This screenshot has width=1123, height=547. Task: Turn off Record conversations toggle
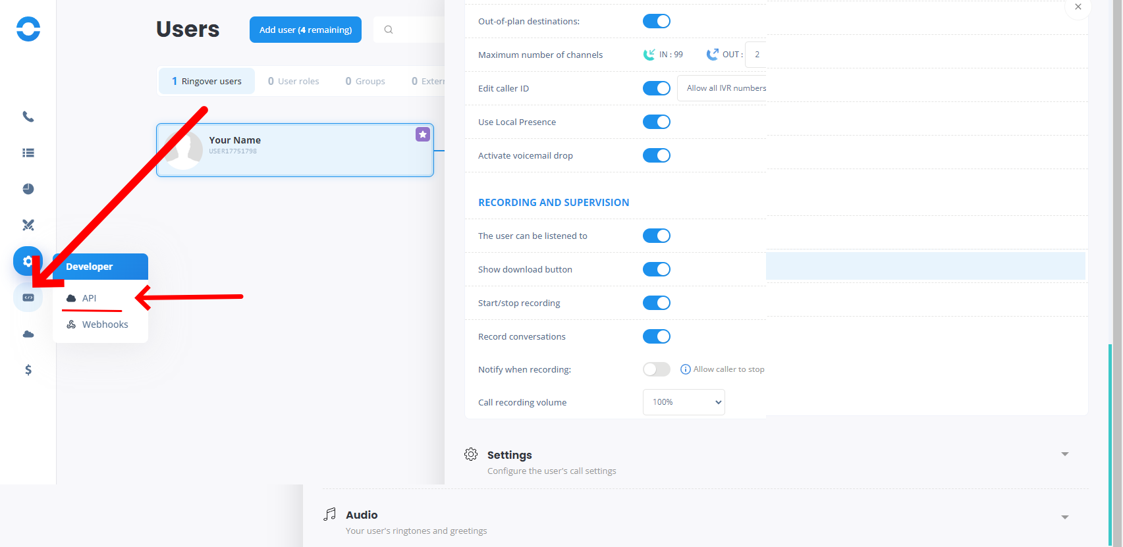[x=656, y=336]
